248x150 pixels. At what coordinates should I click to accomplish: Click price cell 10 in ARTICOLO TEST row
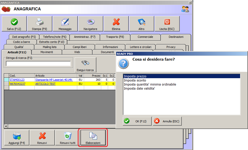pyautogui.click(x=92, y=84)
